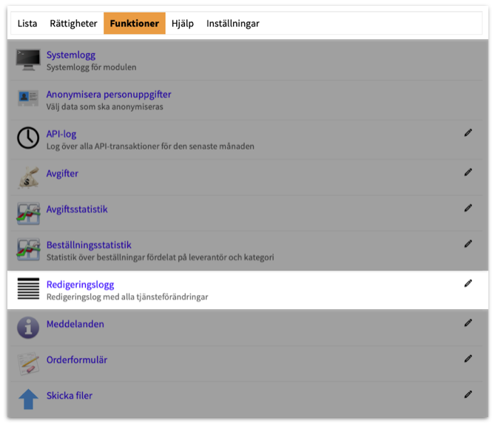Click the edit pencil beside Beställningsstatistik
495x426 pixels.
[468, 243]
